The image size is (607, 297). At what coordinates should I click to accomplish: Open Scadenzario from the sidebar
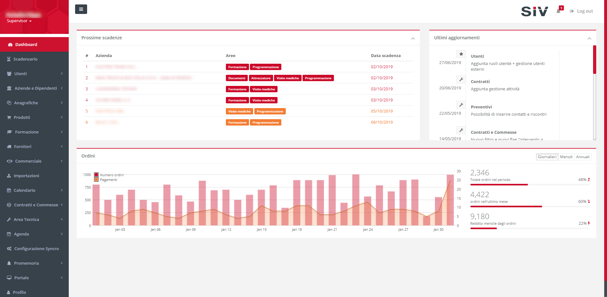coord(25,59)
